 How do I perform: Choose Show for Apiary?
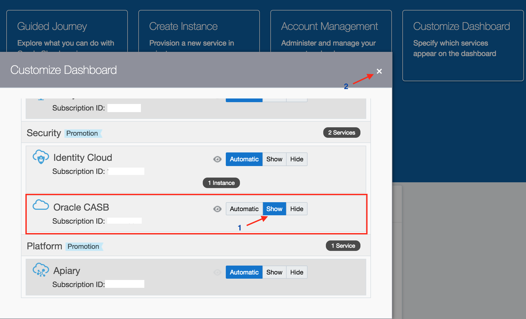point(274,272)
